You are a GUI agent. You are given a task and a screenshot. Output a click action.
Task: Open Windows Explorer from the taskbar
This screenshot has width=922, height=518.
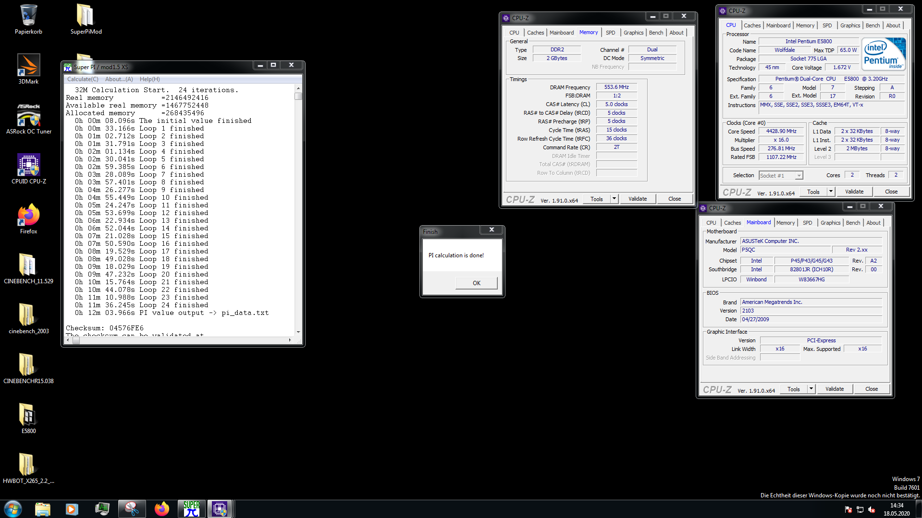[x=43, y=509]
